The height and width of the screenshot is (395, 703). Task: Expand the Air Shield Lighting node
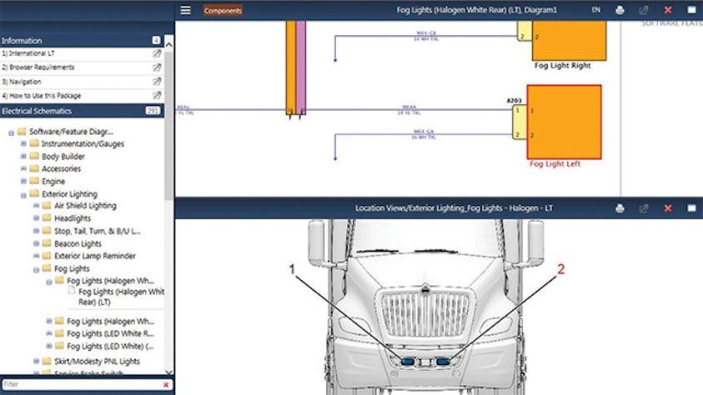(x=37, y=206)
